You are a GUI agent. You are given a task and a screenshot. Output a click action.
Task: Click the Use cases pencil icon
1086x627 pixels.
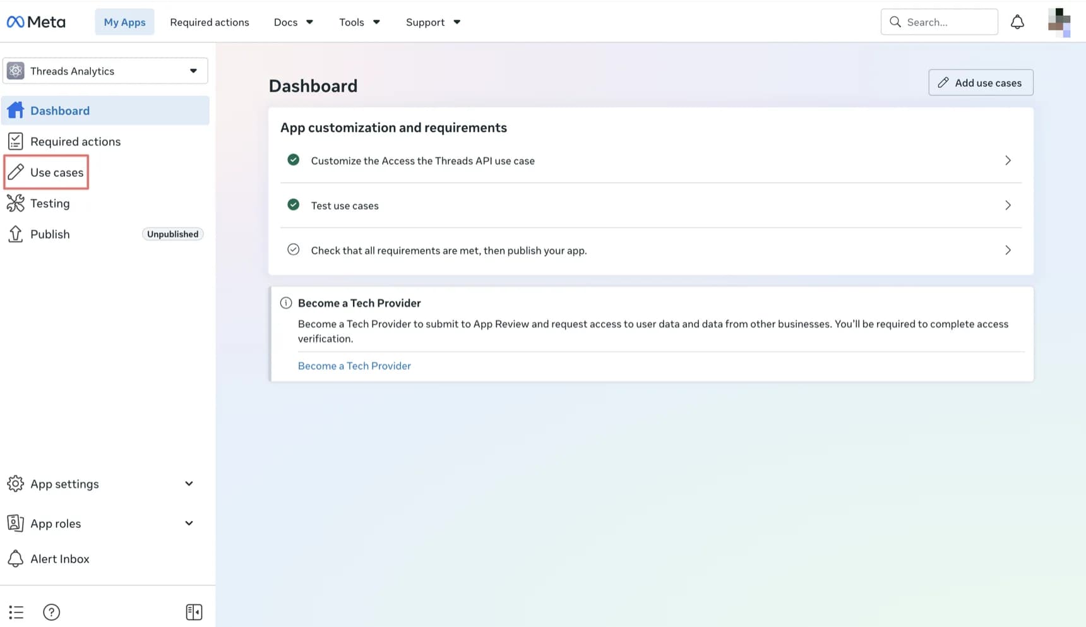tap(16, 172)
